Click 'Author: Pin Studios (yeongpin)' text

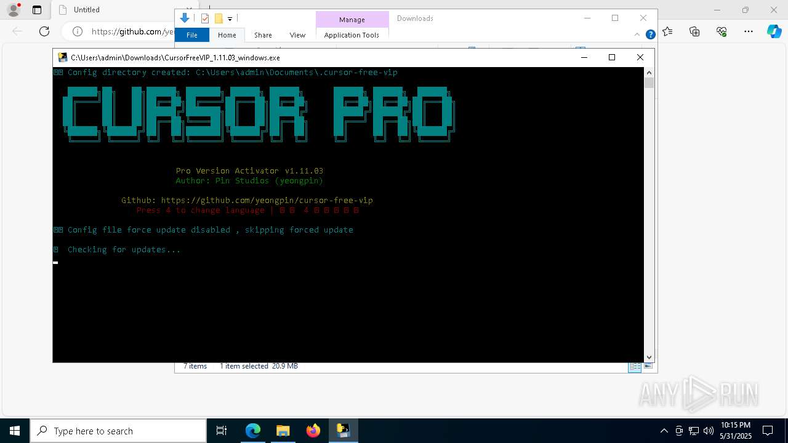click(249, 180)
